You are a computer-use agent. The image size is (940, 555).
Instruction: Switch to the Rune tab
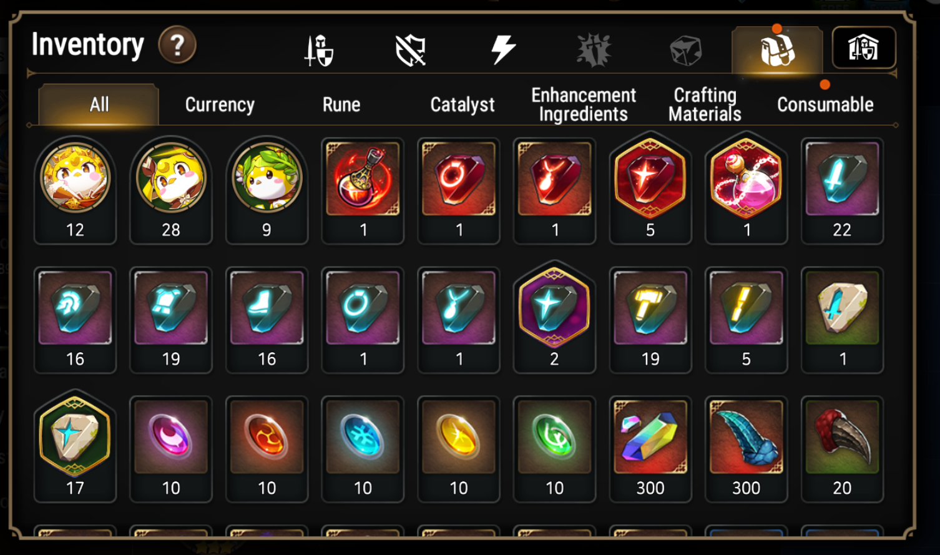[x=341, y=104]
